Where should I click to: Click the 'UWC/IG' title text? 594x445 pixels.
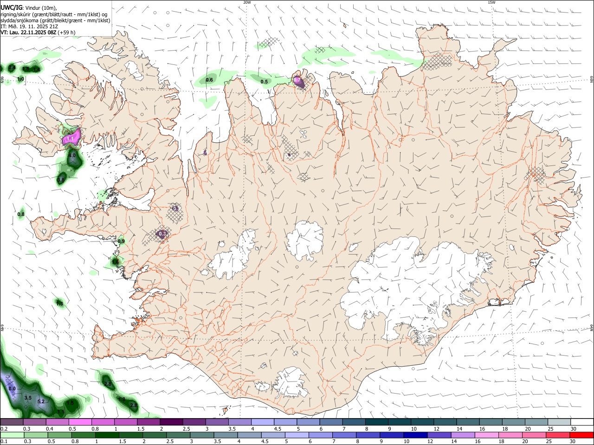11,7
